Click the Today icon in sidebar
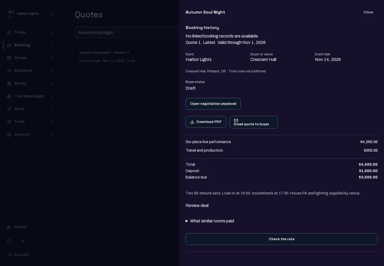This screenshot has height=266, width=384. coord(9,32)
